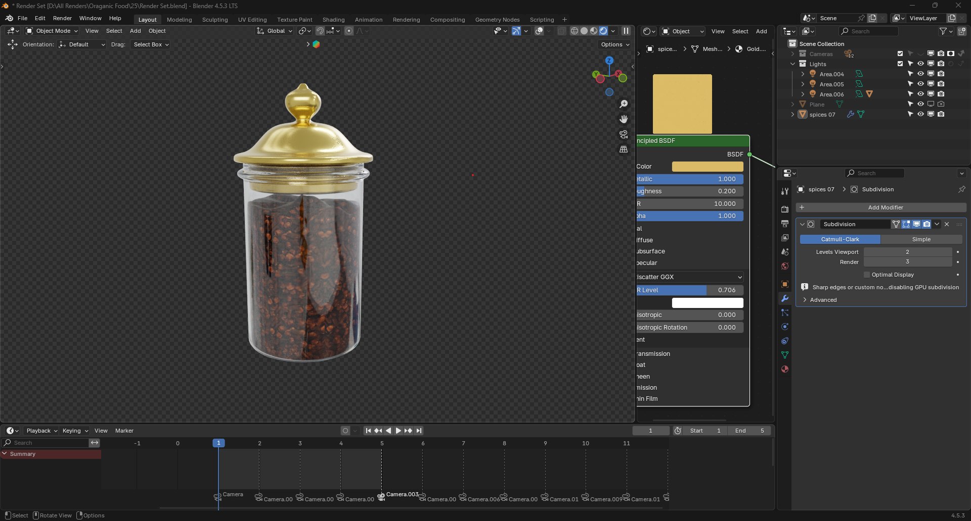Click the Metallic slider in Principled BSDF
971x521 pixels.
tap(690, 179)
